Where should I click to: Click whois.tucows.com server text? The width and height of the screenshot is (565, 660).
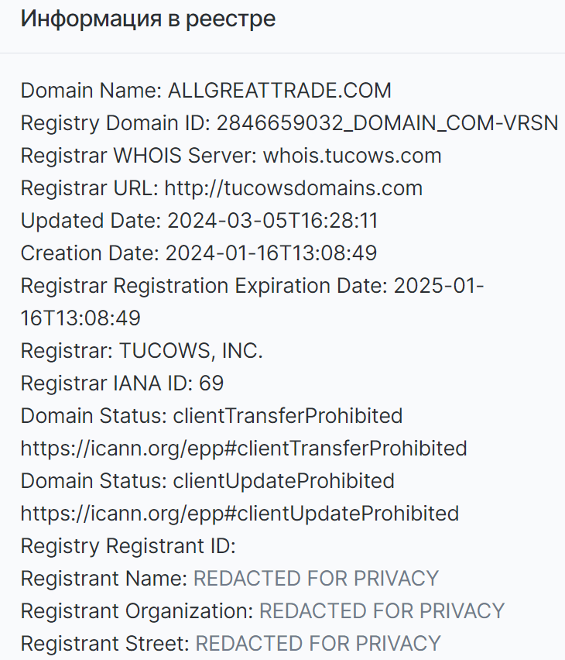[353, 156]
